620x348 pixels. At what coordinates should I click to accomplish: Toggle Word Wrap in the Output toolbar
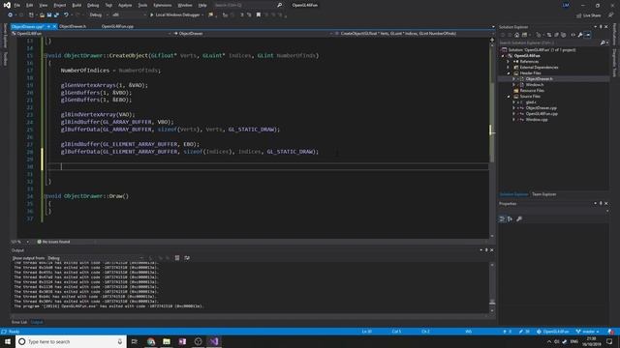coord(187,258)
